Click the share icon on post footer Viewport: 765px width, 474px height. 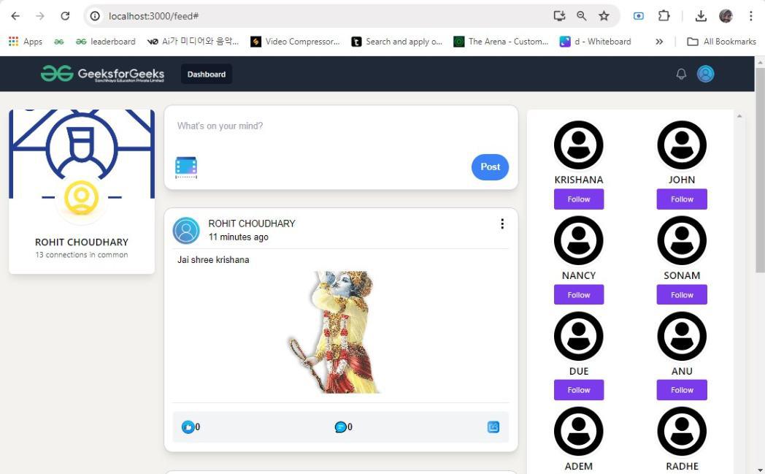pos(493,427)
